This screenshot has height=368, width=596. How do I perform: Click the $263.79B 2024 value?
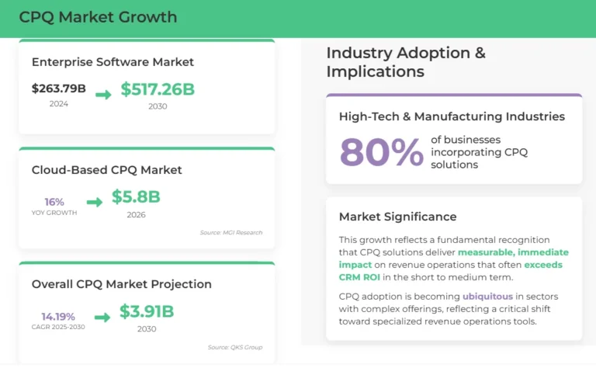pos(58,89)
